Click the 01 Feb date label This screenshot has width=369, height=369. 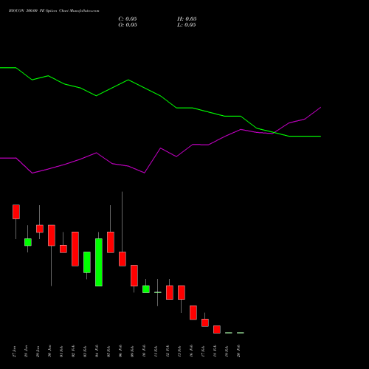coord(61,351)
